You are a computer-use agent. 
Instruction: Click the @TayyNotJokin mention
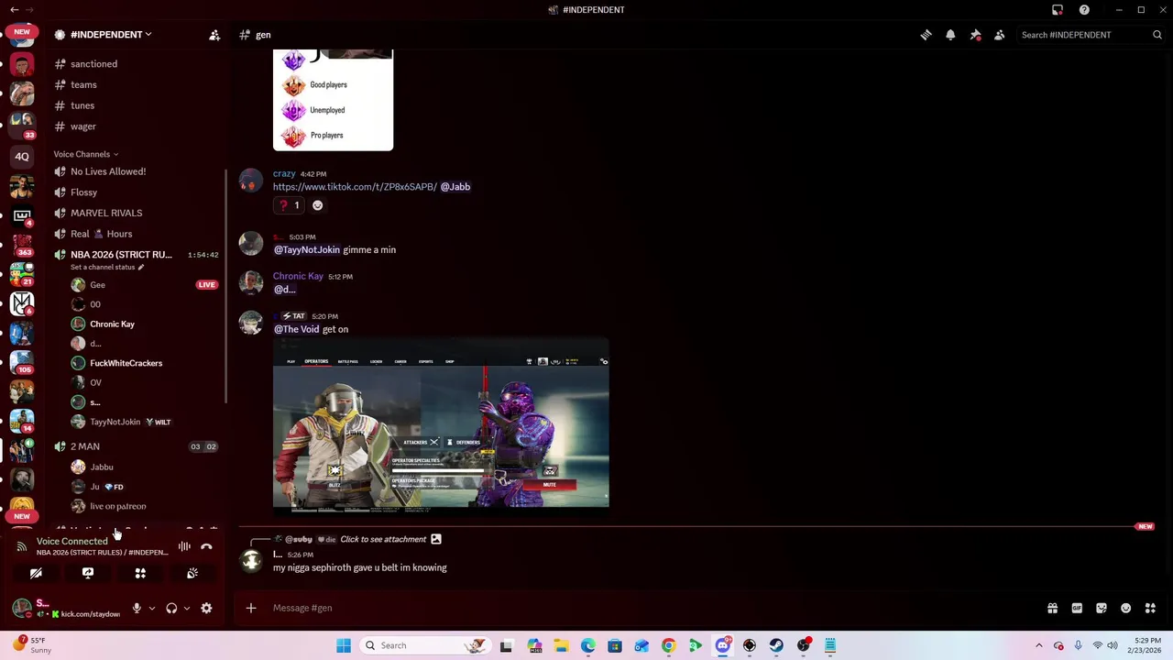(306, 249)
